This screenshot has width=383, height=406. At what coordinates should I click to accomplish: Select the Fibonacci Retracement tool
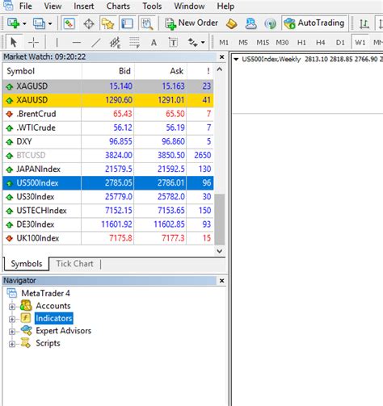[134, 43]
